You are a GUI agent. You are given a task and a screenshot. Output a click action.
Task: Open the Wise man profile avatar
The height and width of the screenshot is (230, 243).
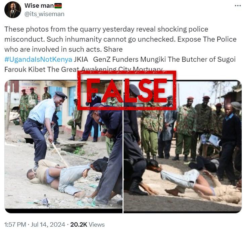click(x=13, y=10)
